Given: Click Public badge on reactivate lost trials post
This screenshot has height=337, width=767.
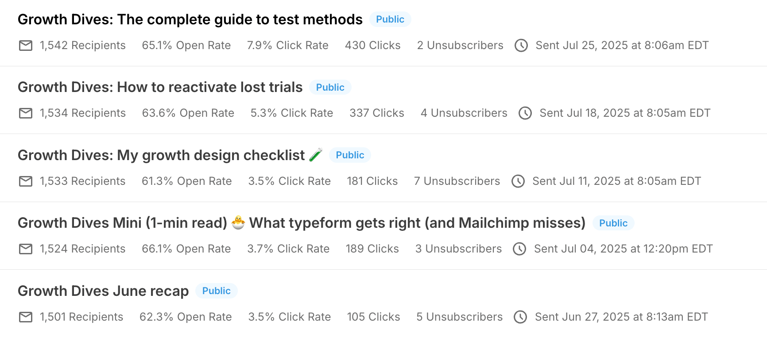Looking at the screenshot, I should pyautogui.click(x=330, y=88).
